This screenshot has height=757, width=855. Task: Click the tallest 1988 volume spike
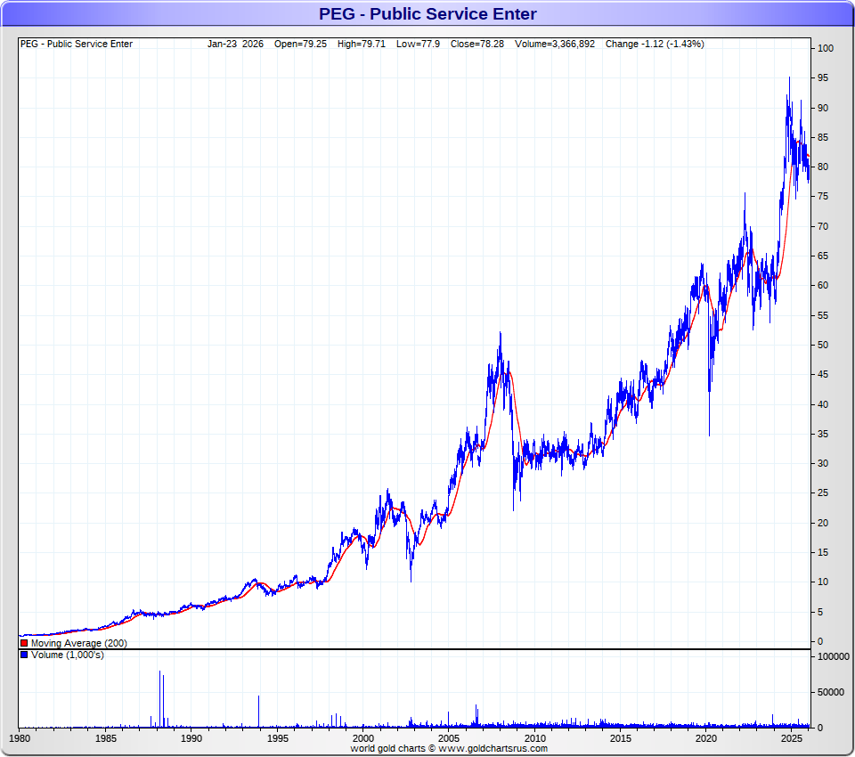159,699
